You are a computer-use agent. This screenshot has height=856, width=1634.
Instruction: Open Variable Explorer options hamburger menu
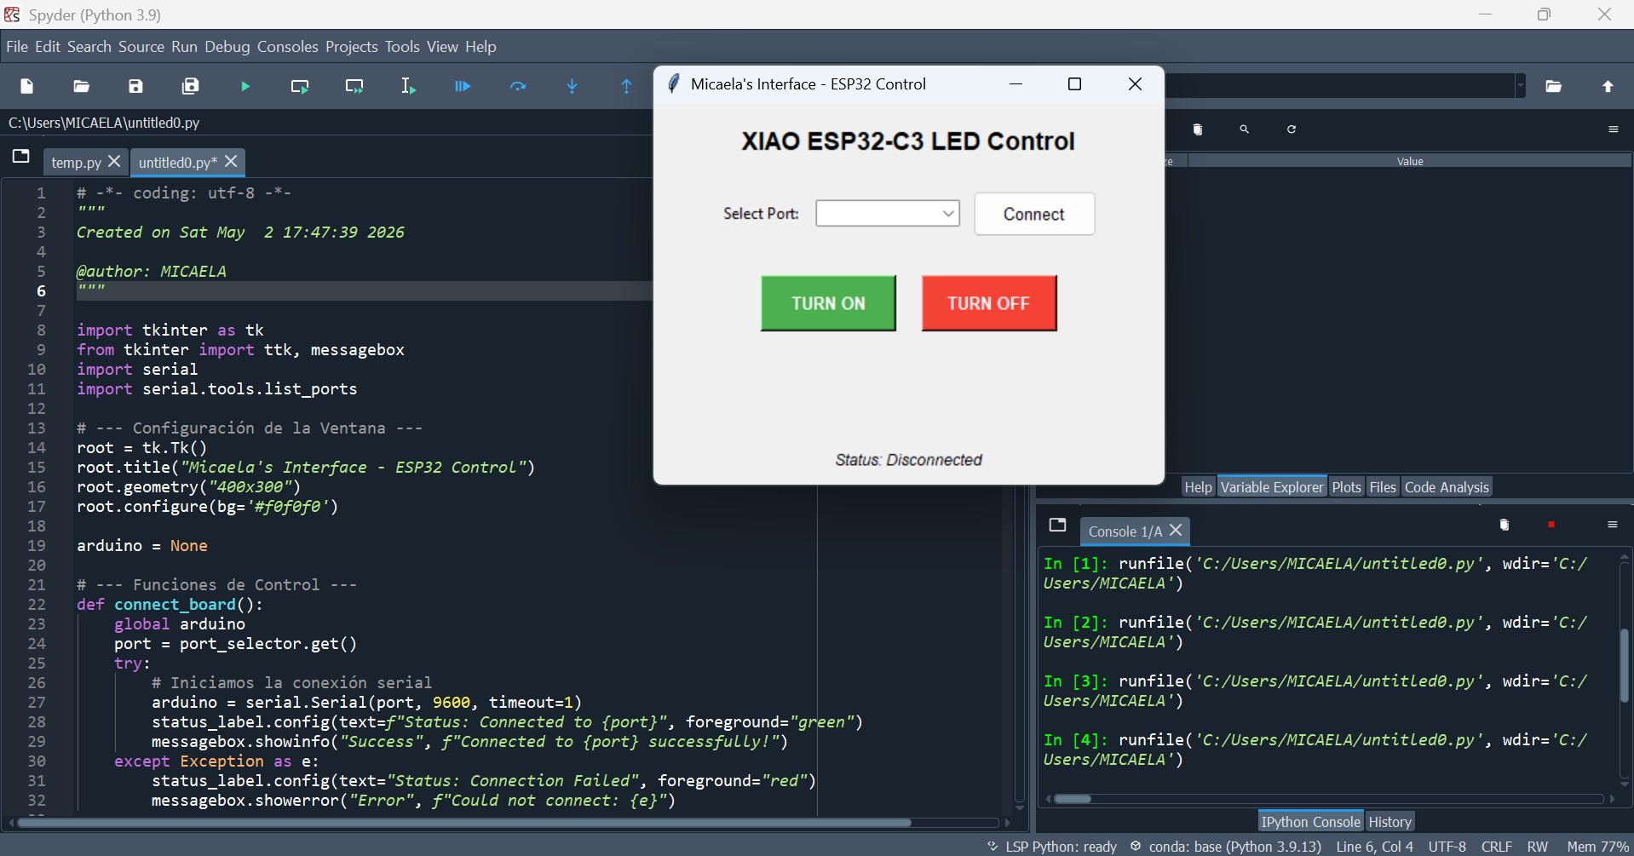[x=1614, y=129]
